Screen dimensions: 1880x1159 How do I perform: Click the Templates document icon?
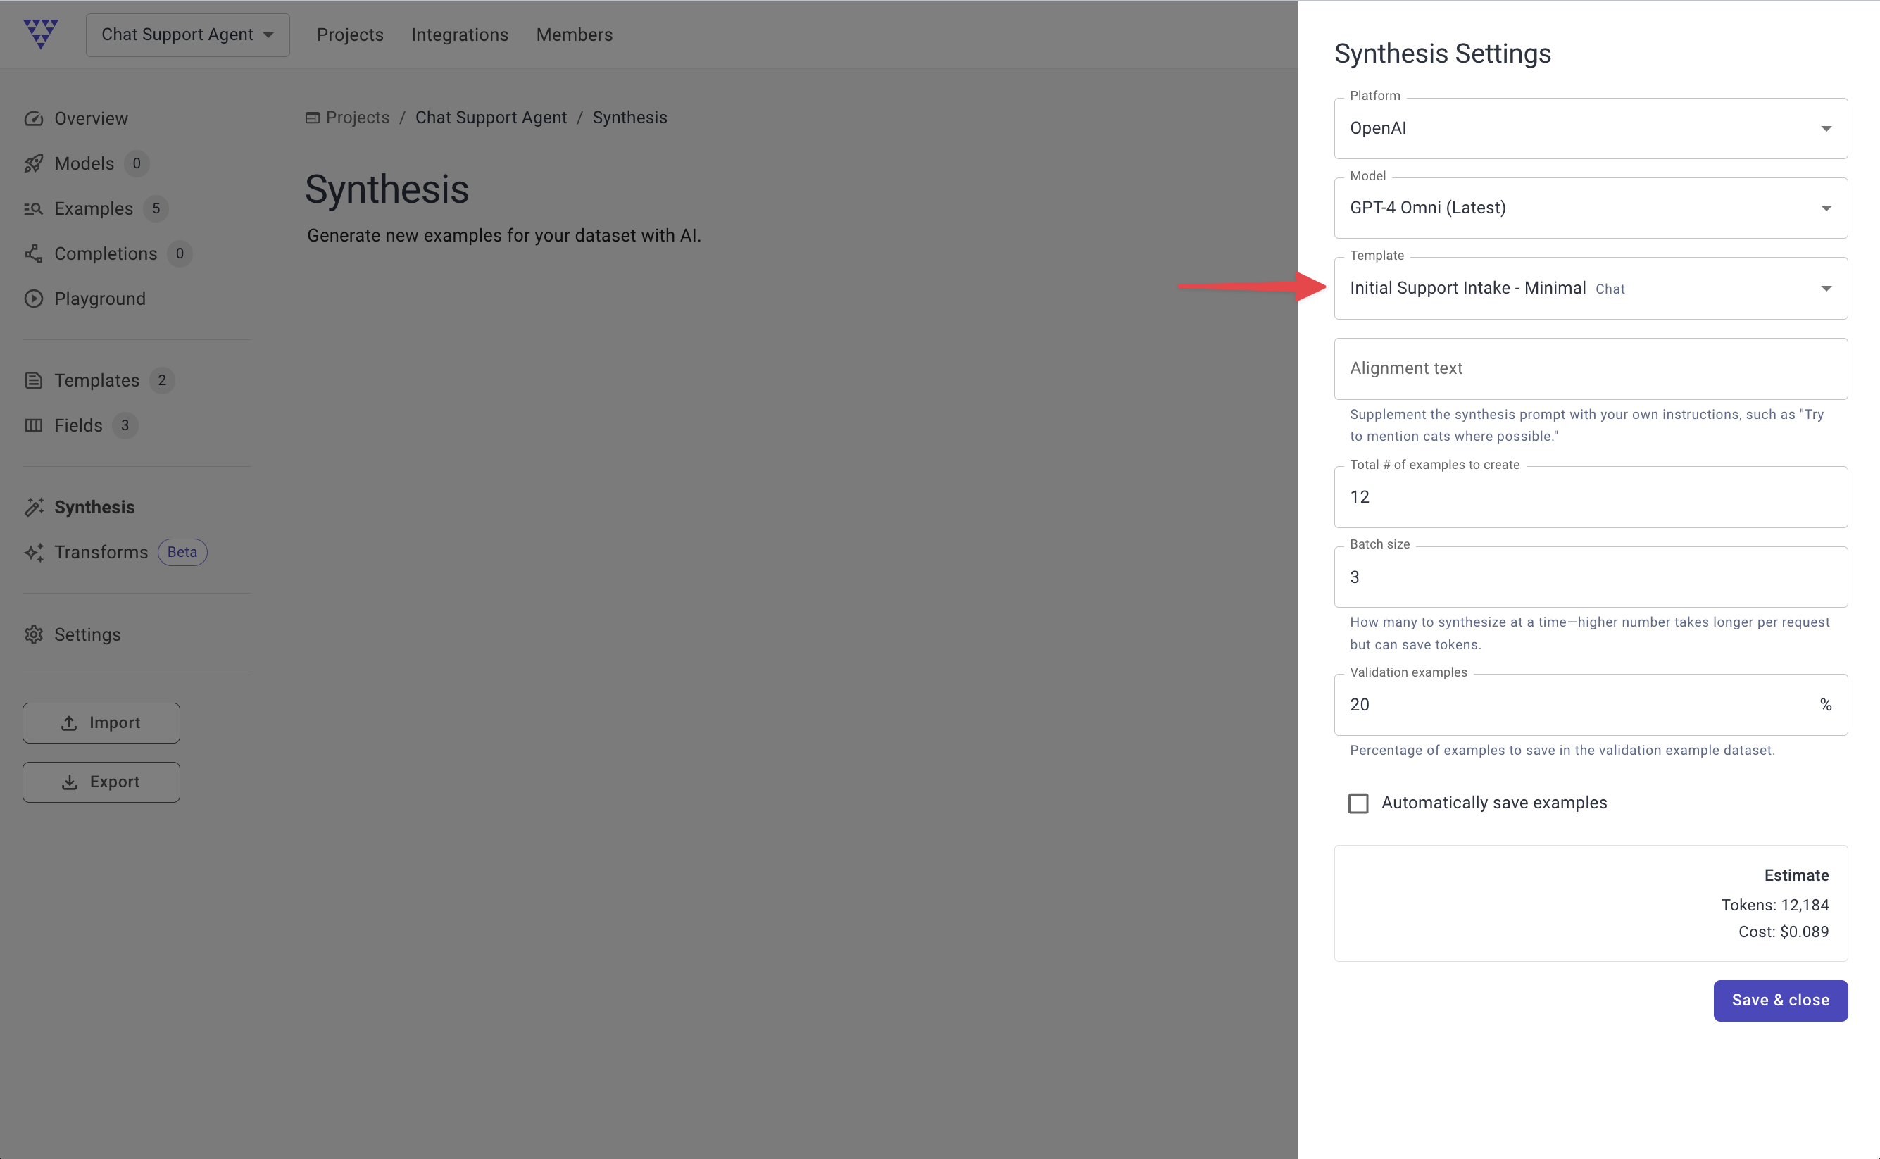tap(34, 380)
